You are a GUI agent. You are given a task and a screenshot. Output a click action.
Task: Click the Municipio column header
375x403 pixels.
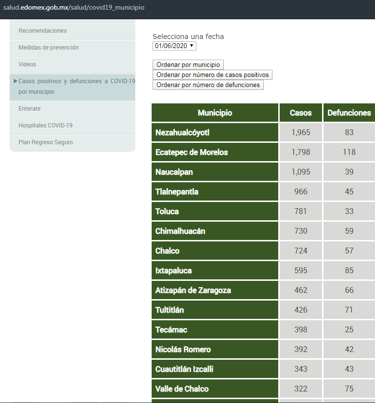[215, 113]
